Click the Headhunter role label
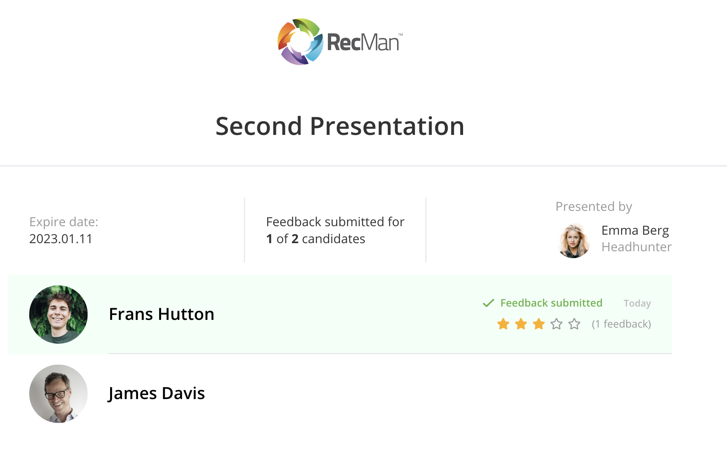The height and width of the screenshot is (454, 727). click(636, 247)
